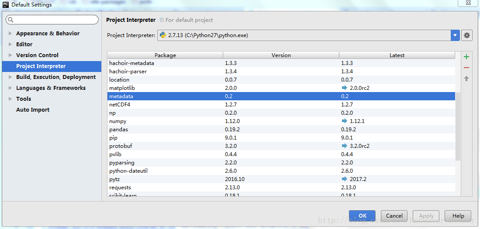Screen dimensions: 480x229
Task: Select the hachoir-parser package row
Action: [x=281, y=72]
